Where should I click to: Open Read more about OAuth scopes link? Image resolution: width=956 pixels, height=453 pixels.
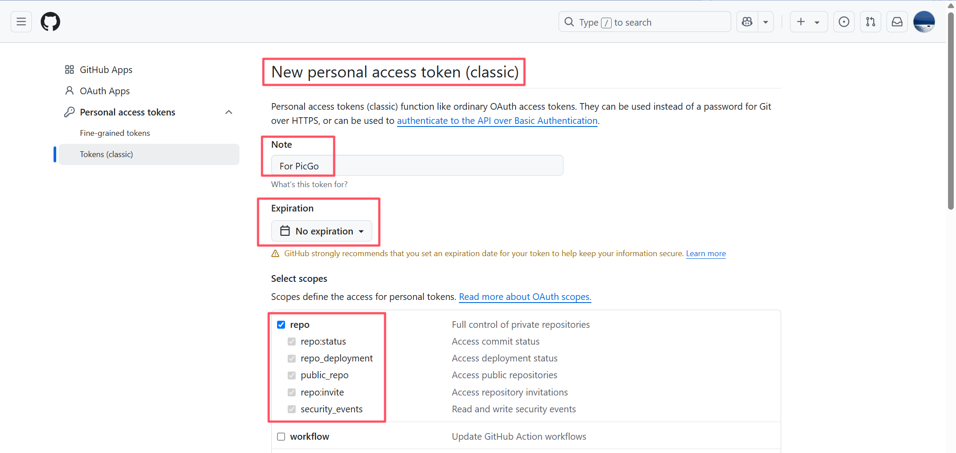(525, 297)
